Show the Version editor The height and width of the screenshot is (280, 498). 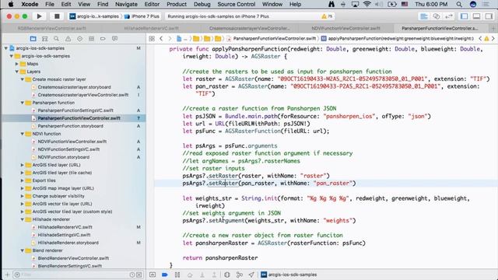449,16
